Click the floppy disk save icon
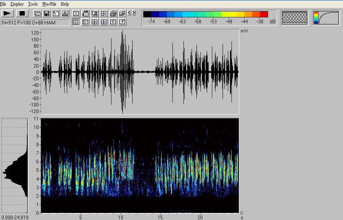The image size is (343, 220). click(47, 13)
